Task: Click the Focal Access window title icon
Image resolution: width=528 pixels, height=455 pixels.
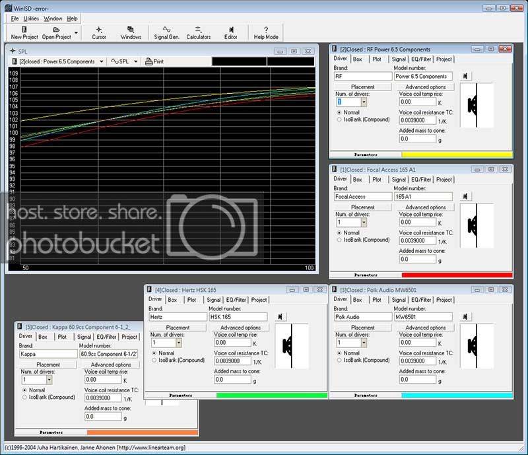Action: tap(335, 169)
